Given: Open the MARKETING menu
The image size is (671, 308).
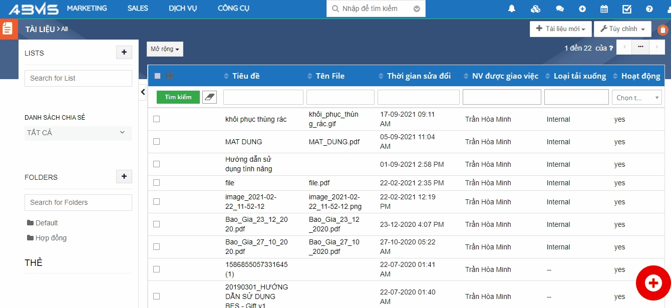Looking at the screenshot, I should click(87, 9).
